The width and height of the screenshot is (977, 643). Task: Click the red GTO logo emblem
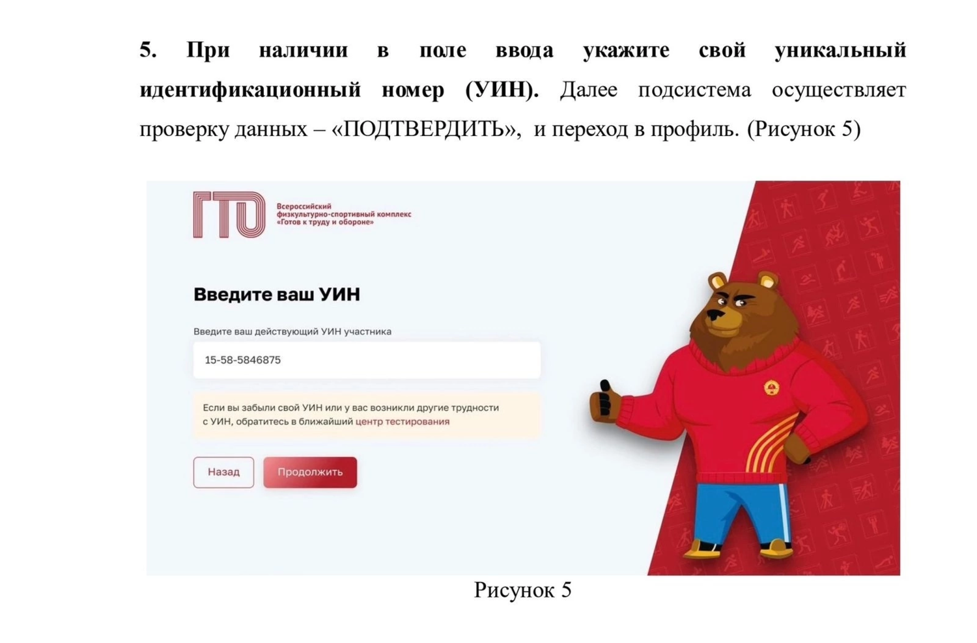click(229, 215)
